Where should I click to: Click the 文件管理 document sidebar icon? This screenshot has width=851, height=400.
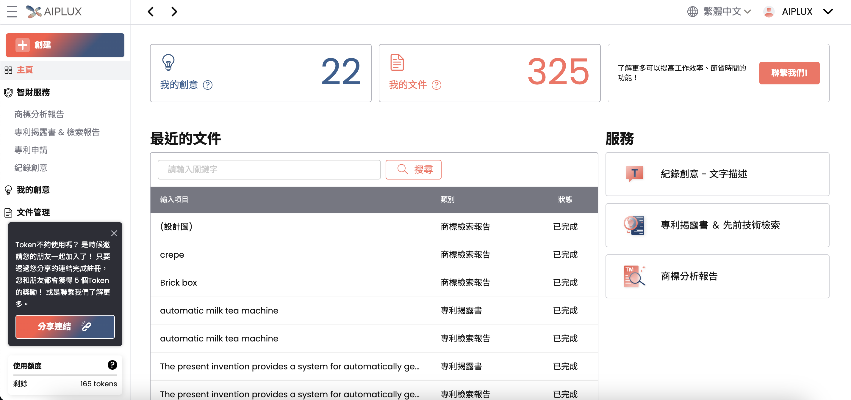8,212
